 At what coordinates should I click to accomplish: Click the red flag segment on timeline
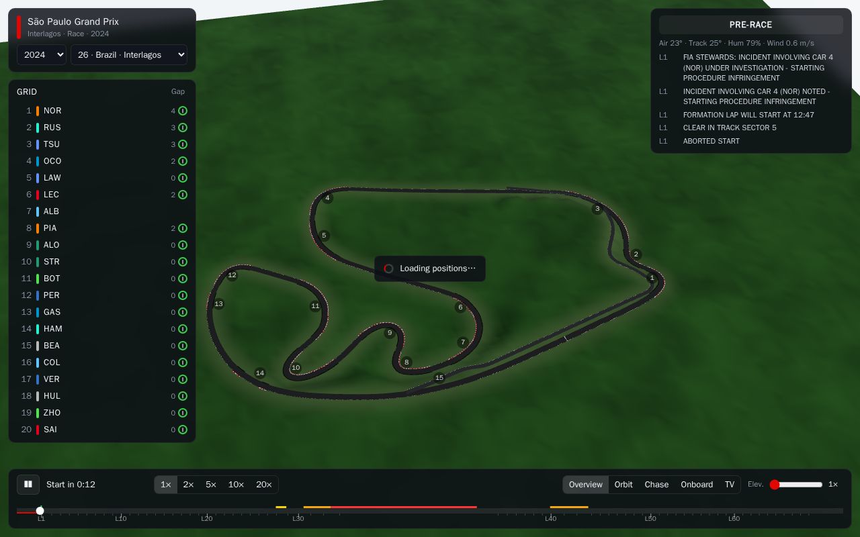click(x=403, y=507)
